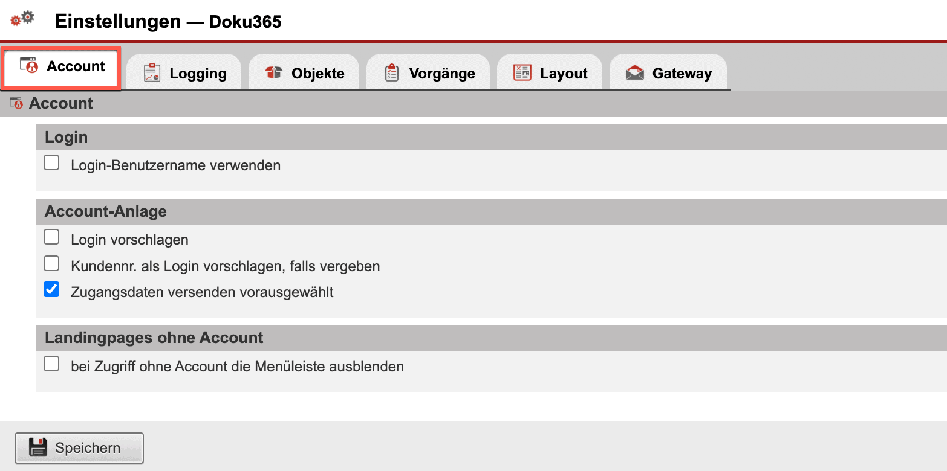
Task: Go to the Gateway tab
Action: point(682,74)
